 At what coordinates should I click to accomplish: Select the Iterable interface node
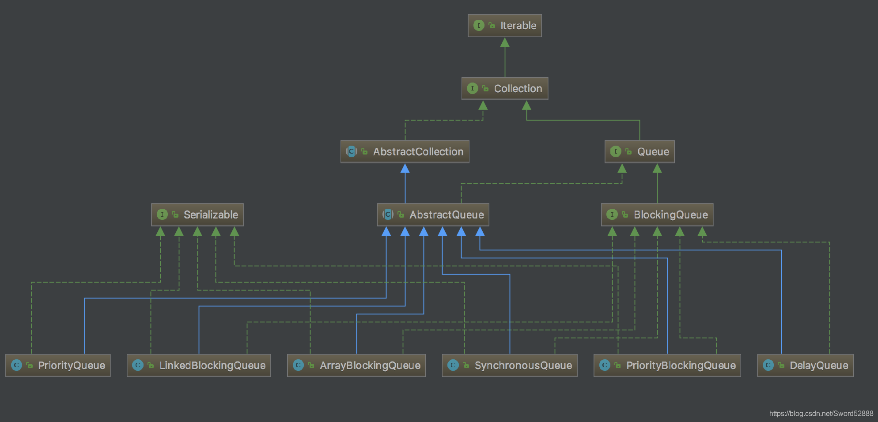pos(505,26)
